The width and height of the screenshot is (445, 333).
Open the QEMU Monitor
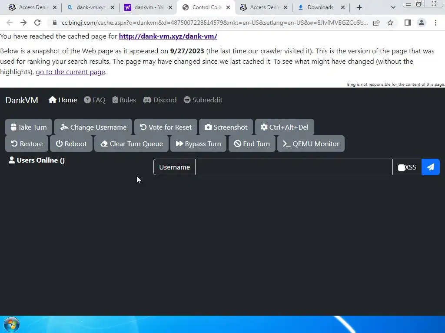point(311,144)
